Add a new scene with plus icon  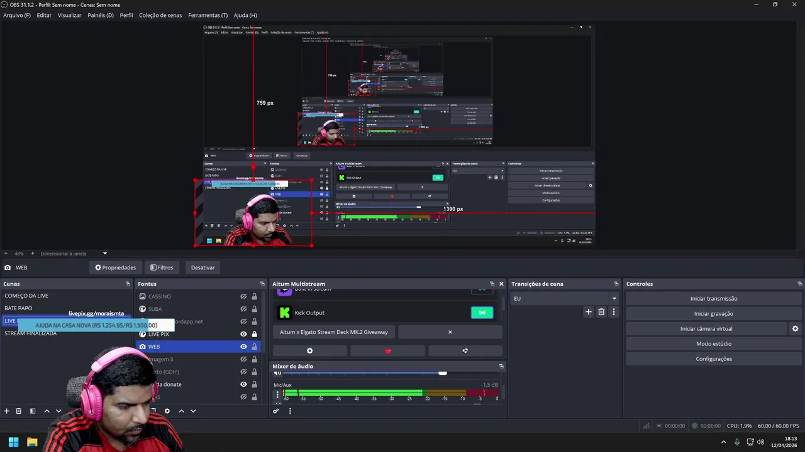tap(7, 411)
